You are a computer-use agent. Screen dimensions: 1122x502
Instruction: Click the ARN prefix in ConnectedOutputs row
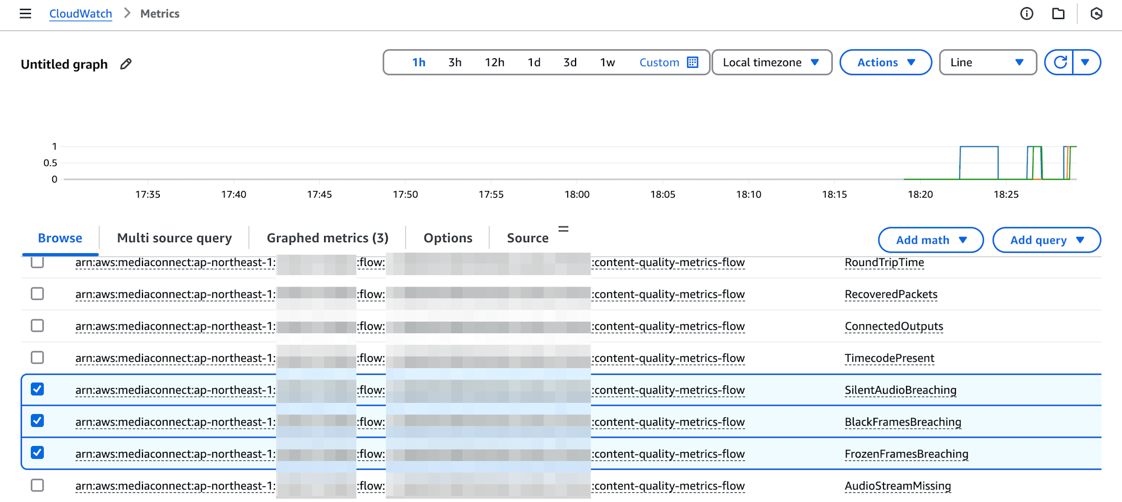[176, 326]
